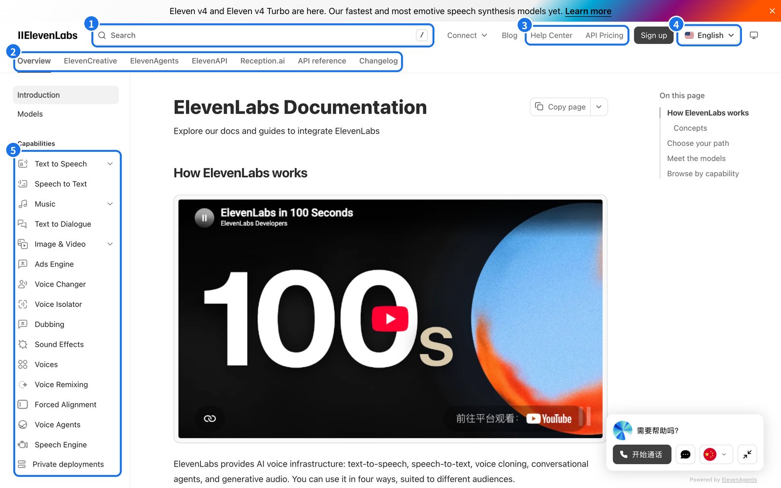Click the theme toggle monitor icon
Viewport: 781px width, 488px height.
[754, 35]
